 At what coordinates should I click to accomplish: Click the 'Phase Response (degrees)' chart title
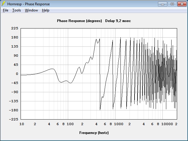tap(79, 21)
